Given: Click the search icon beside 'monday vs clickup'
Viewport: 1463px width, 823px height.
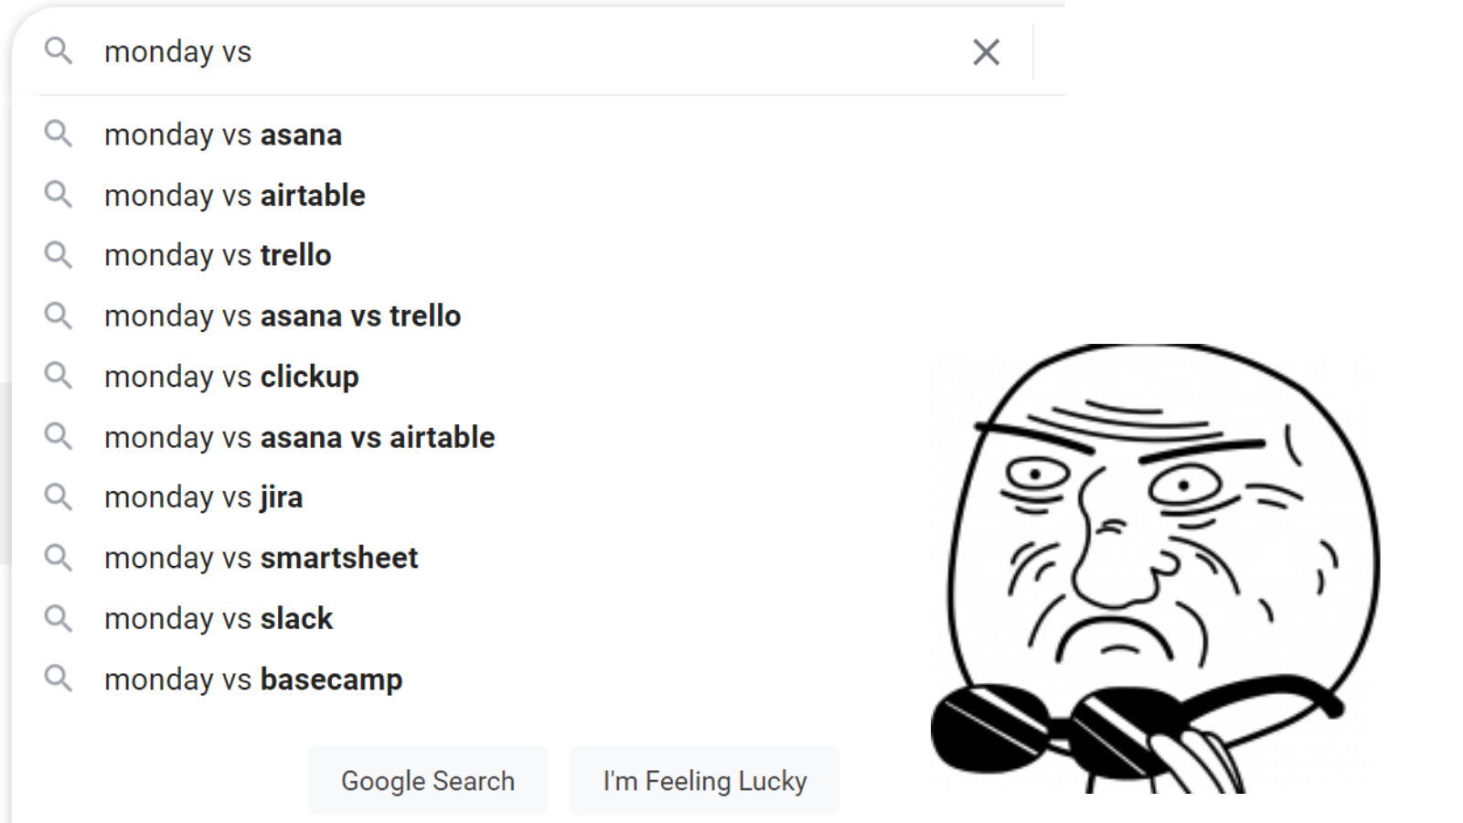Looking at the screenshot, I should [59, 376].
